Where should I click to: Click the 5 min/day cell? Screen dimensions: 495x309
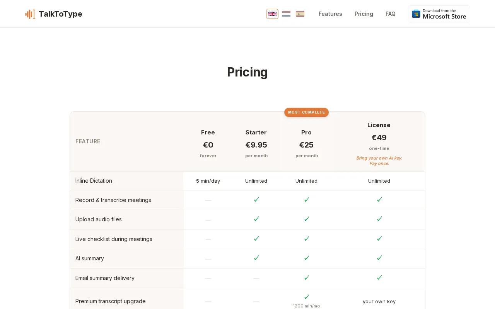pyautogui.click(x=208, y=181)
